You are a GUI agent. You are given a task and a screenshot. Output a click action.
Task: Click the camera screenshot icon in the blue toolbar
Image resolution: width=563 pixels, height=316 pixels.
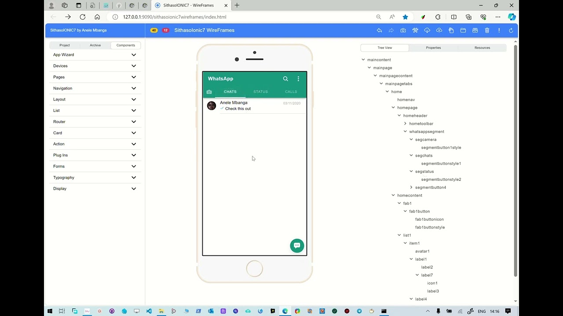403,30
